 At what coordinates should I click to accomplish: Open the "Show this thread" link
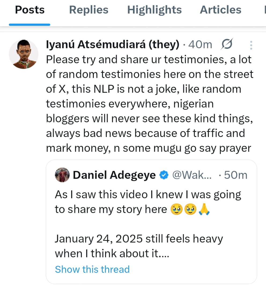click(x=92, y=269)
